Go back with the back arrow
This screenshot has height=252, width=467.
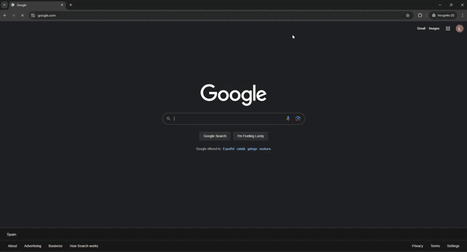coord(5,15)
